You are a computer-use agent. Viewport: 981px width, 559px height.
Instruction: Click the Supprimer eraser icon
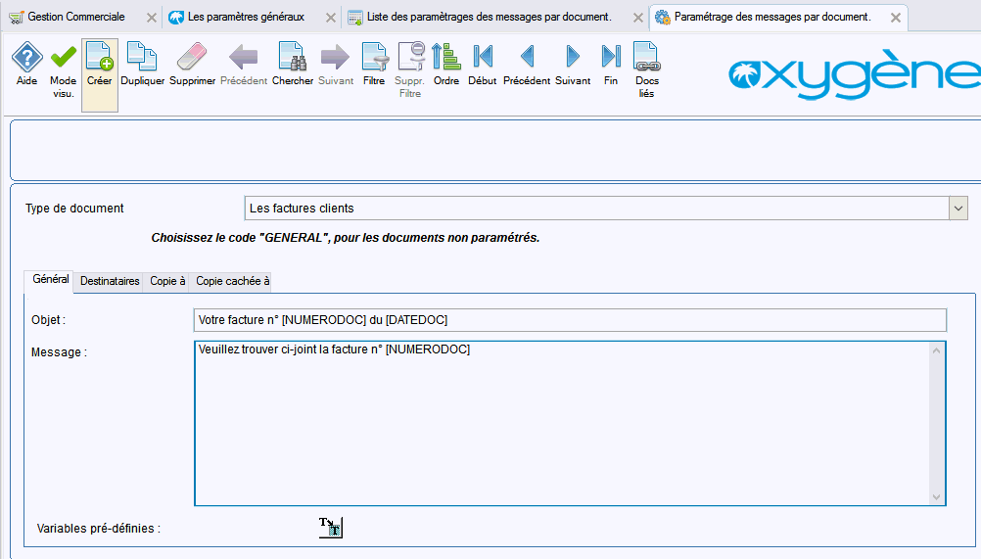pyautogui.click(x=192, y=57)
